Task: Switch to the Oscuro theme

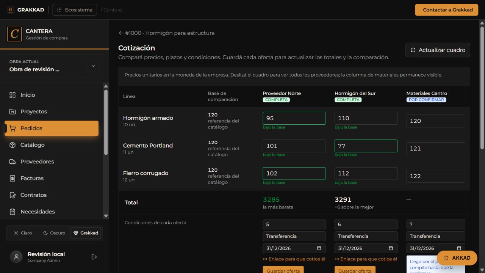Action: pyautogui.click(x=54, y=233)
